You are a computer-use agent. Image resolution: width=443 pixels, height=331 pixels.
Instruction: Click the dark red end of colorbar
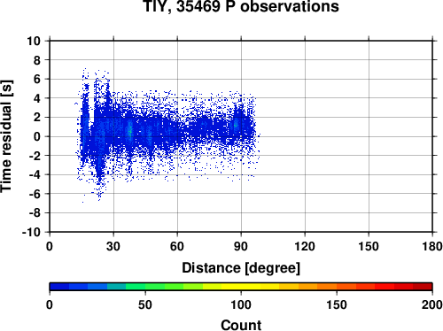[x=423, y=287]
